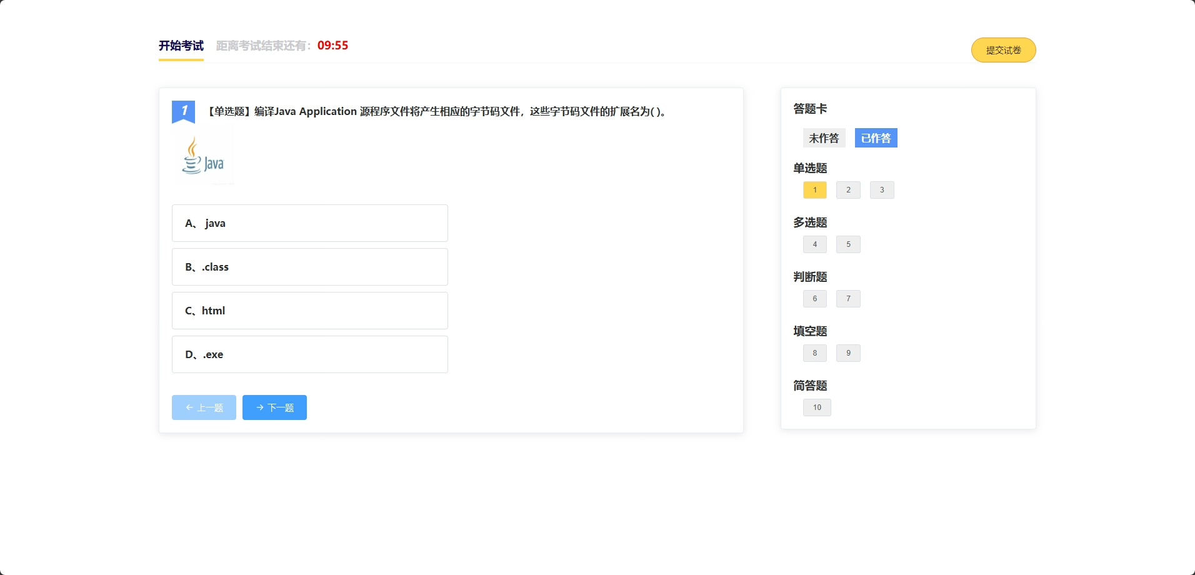Submit the exam with 提交试卷 button

tap(1003, 50)
